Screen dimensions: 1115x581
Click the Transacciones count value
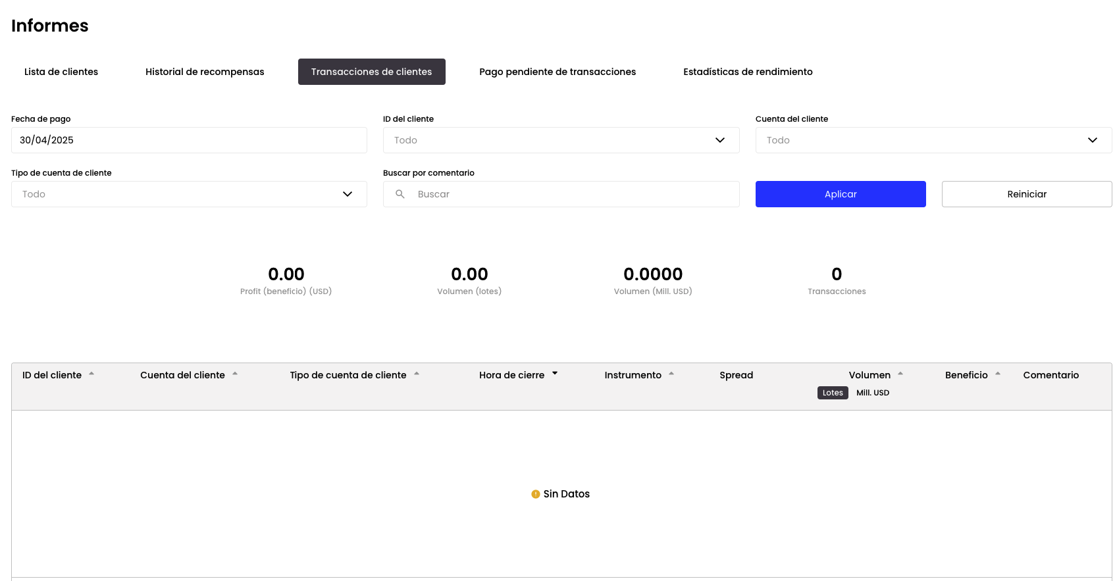point(837,274)
